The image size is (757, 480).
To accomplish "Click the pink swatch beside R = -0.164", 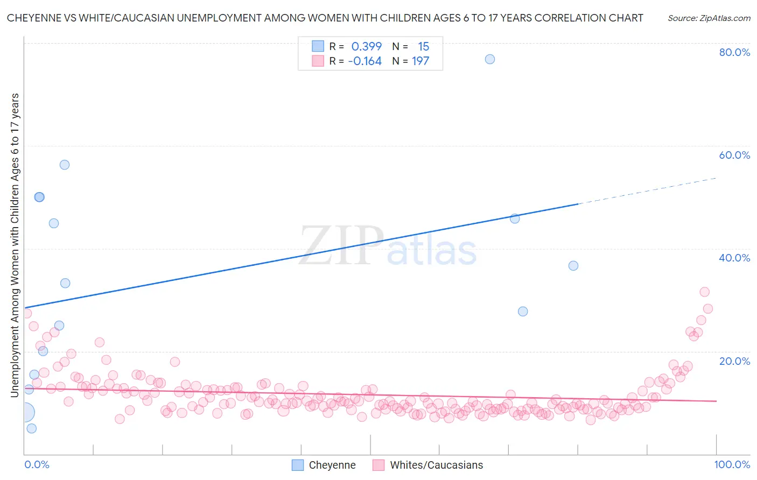I will coord(318,61).
